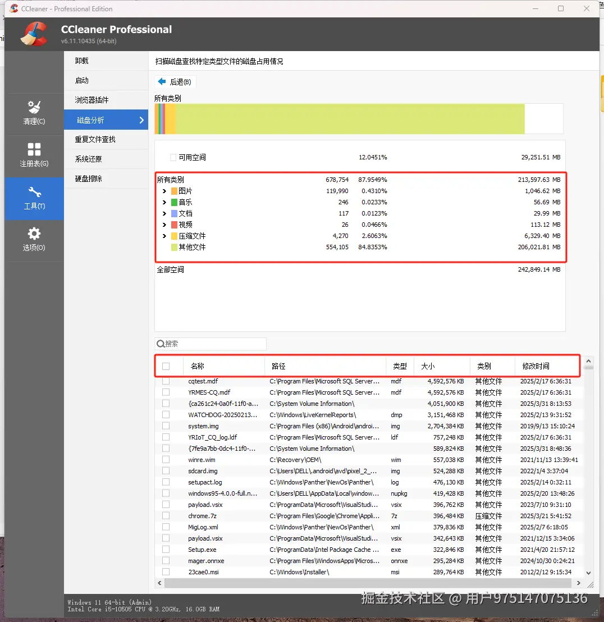Click the file list horizontal scrollbar right arrow
Viewport: 604px width, 622px height.
(x=579, y=583)
